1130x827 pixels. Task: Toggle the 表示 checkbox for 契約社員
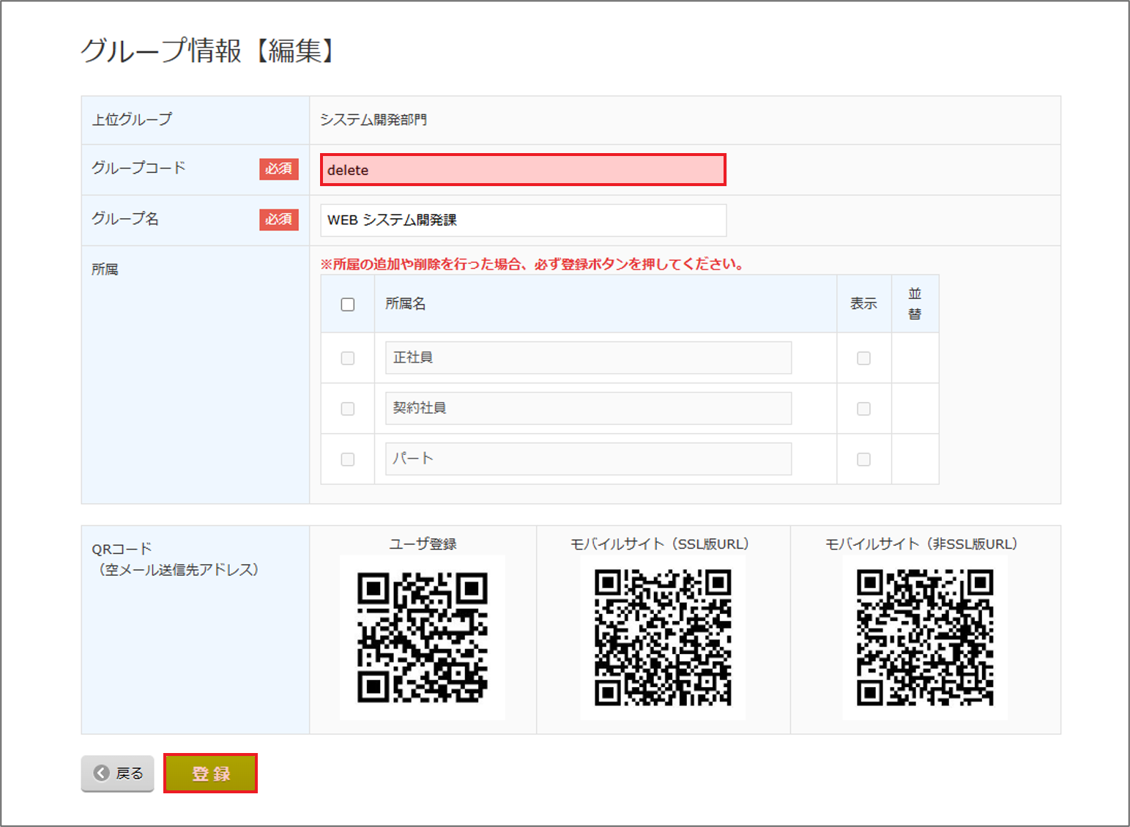pos(864,409)
